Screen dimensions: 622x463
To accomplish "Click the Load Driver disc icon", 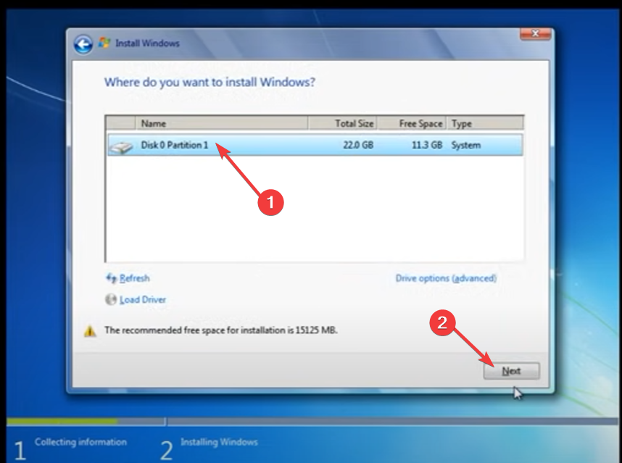I will pyautogui.click(x=111, y=299).
